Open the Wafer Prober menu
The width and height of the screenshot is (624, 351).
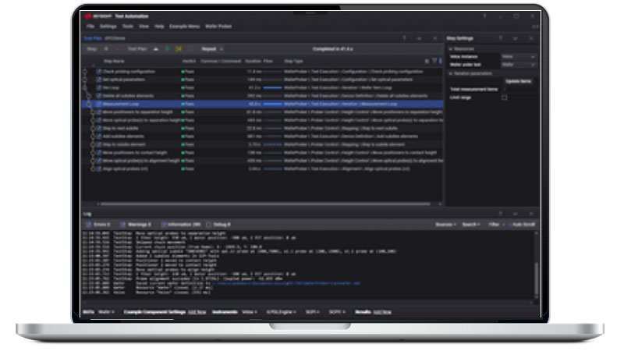(x=218, y=27)
